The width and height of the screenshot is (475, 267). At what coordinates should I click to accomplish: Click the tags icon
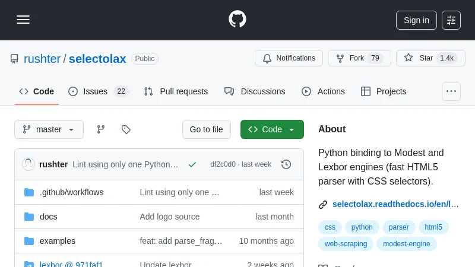coord(126,129)
